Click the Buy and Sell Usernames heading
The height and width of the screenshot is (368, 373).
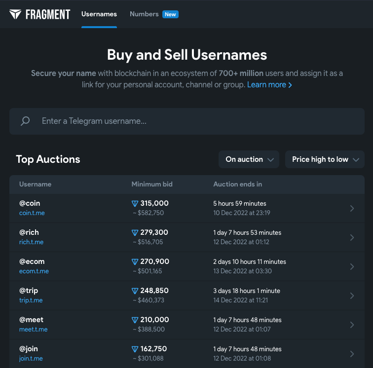coord(187,55)
